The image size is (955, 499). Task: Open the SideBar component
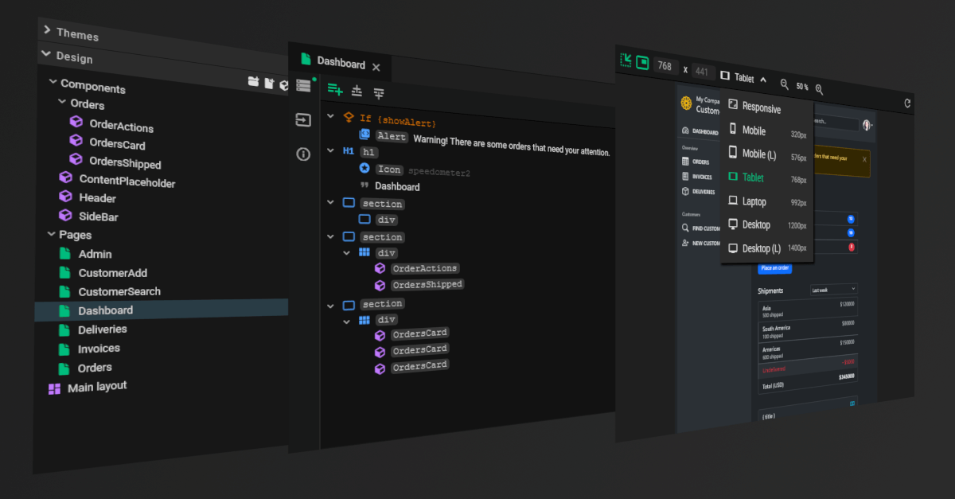pos(99,216)
